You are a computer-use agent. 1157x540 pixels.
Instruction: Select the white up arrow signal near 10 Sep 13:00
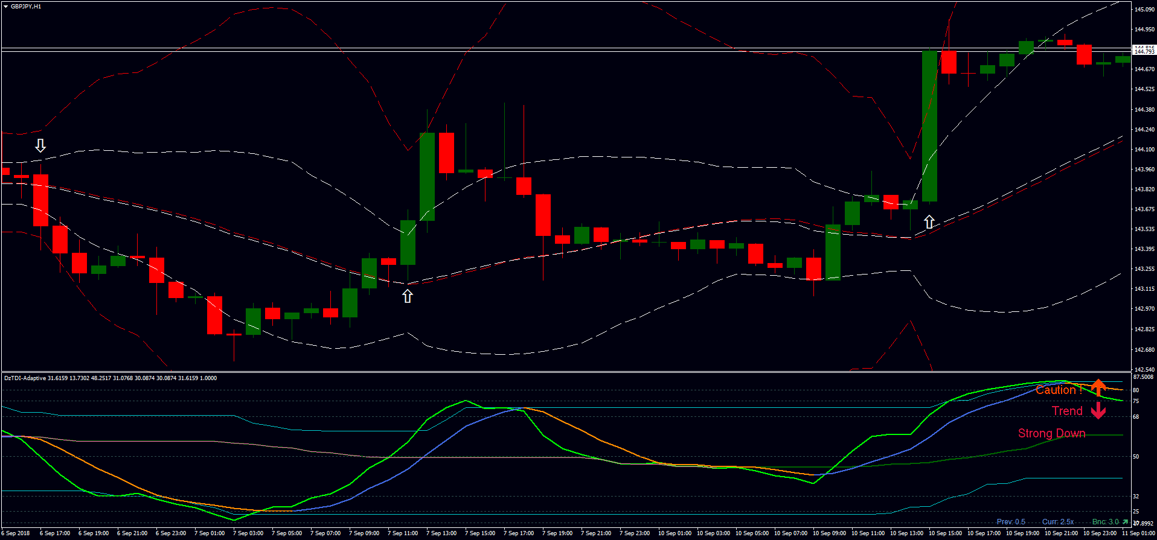point(929,222)
